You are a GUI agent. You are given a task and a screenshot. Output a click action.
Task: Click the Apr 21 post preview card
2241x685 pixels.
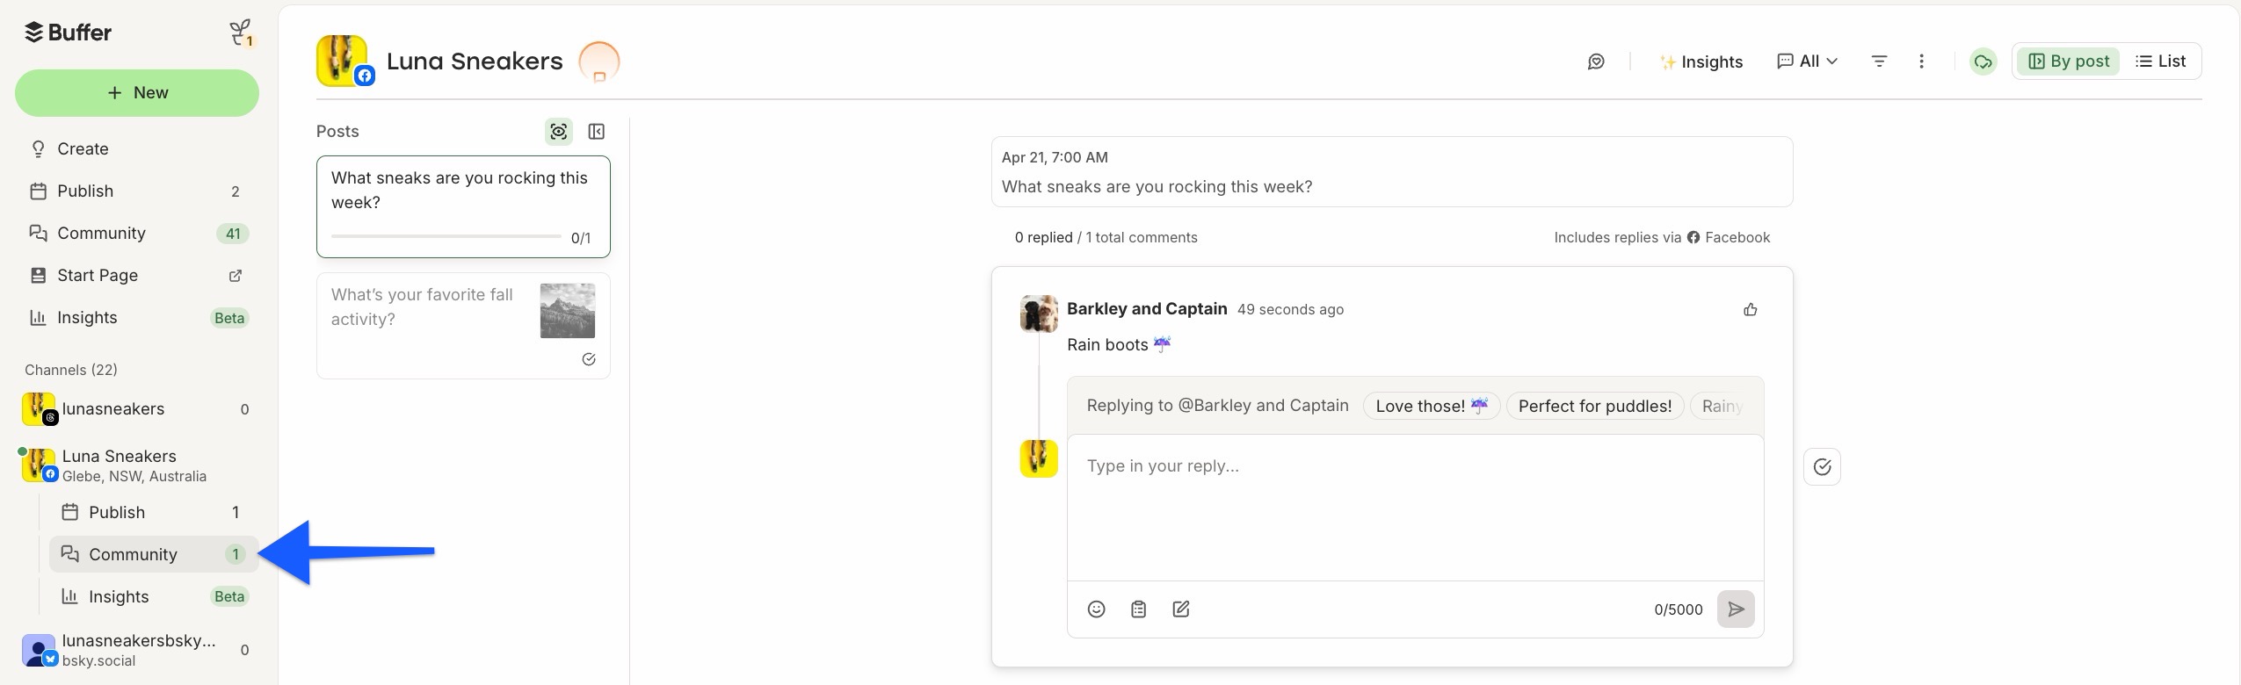click(x=1392, y=172)
